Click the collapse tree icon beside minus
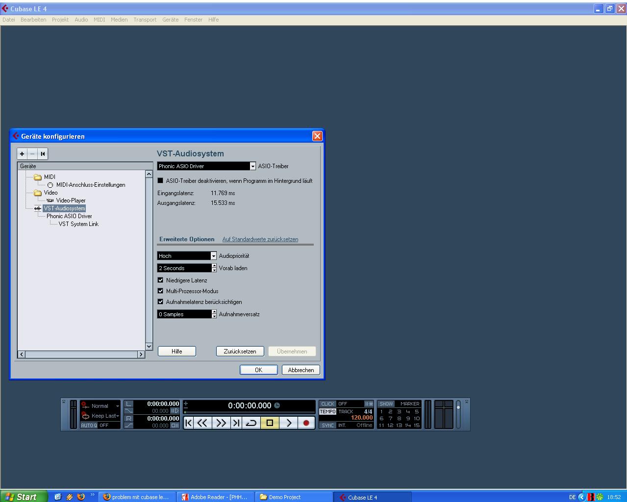This screenshot has width=627, height=502. click(x=43, y=154)
